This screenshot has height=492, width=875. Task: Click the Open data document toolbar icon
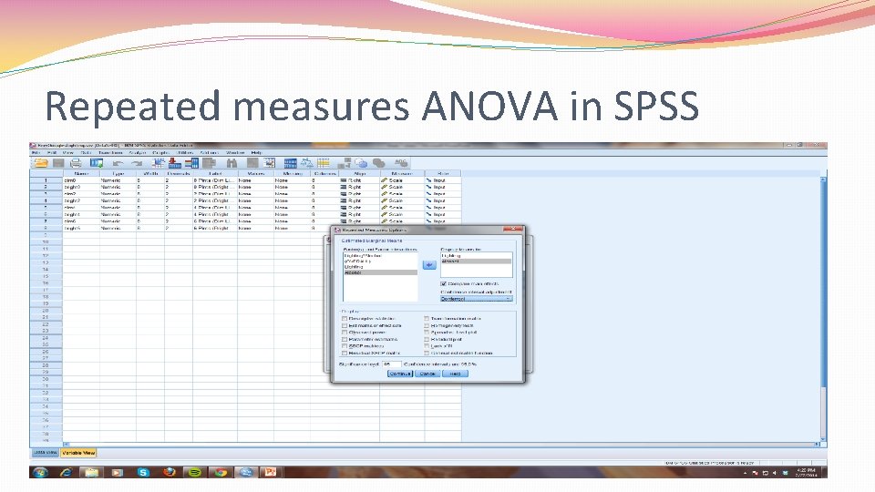[41, 163]
